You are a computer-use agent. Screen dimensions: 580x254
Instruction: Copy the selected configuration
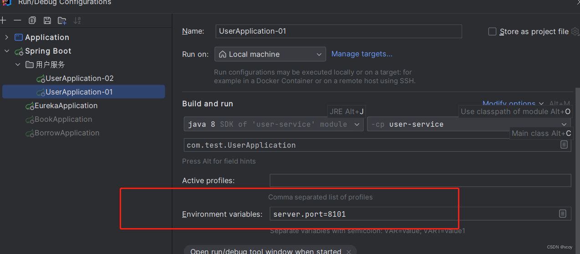tap(32, 20)
